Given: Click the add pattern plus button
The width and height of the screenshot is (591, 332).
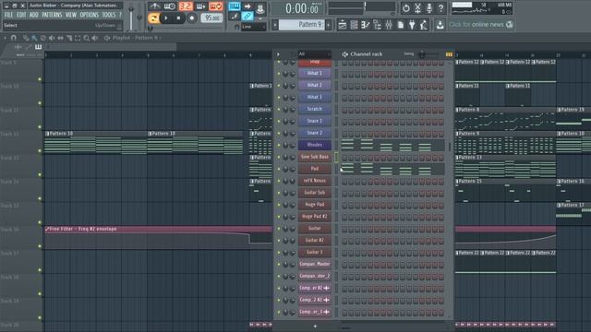Looking at the screenshot, I should tap(329, 25).
